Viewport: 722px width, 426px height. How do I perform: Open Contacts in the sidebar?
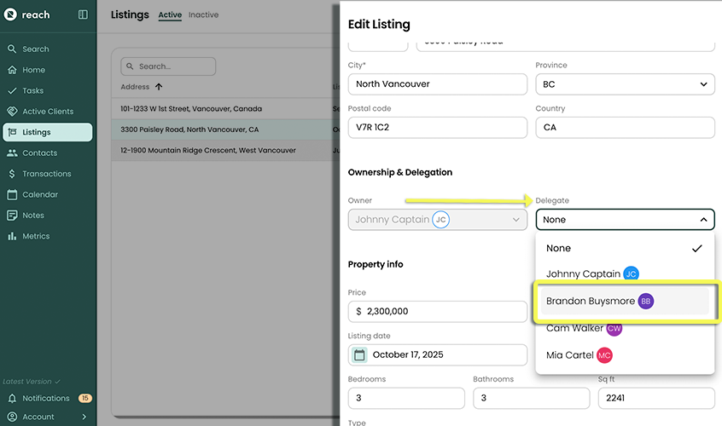tap(39, 153)
